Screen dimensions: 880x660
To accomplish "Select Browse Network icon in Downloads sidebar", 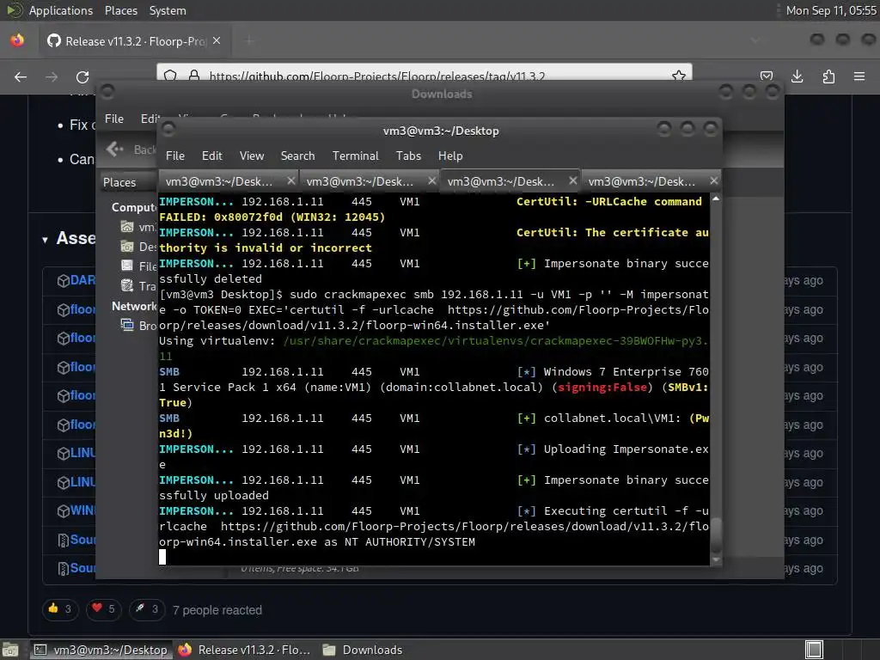I will point(127,325).
